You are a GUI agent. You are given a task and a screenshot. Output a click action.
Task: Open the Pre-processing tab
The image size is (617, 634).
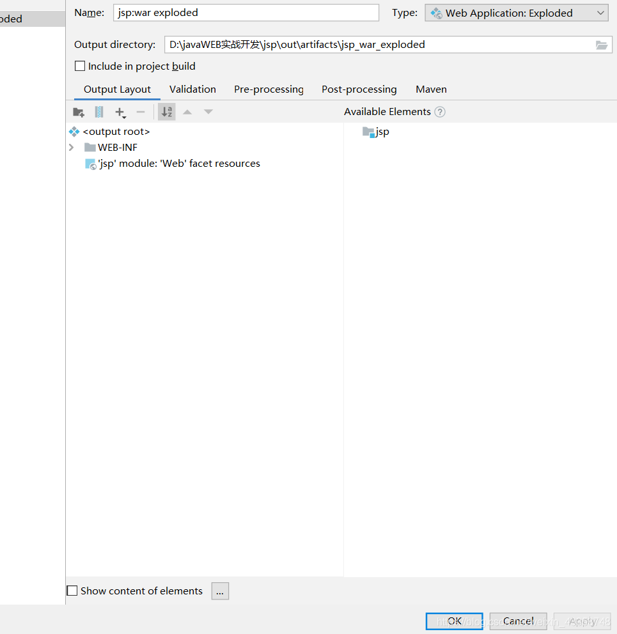pos(269,89)
